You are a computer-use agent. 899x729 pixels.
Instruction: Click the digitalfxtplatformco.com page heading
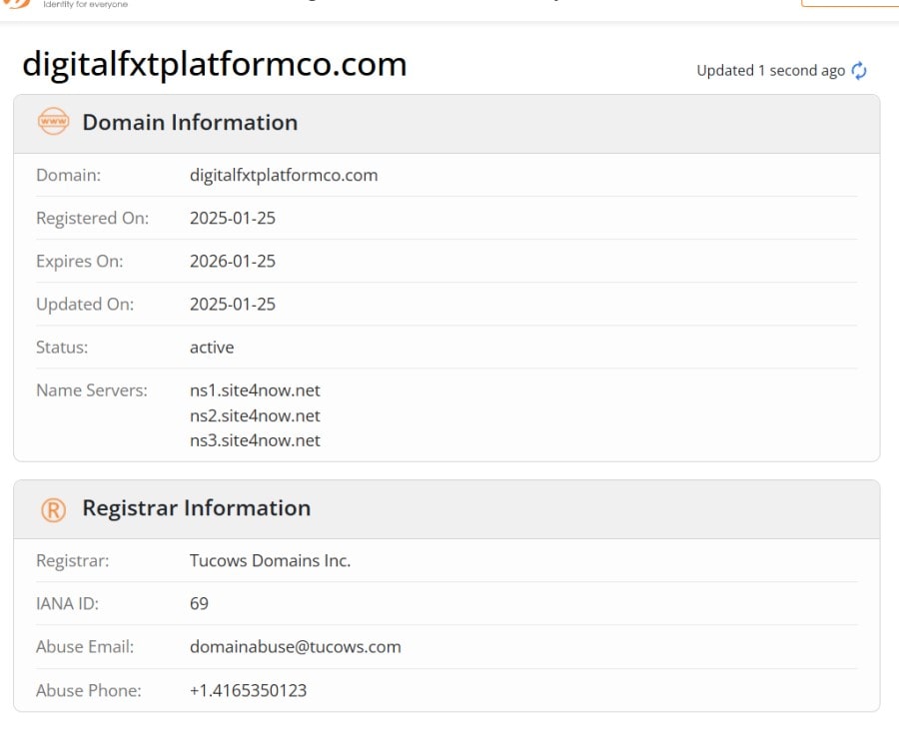click(x=214, y=63)
